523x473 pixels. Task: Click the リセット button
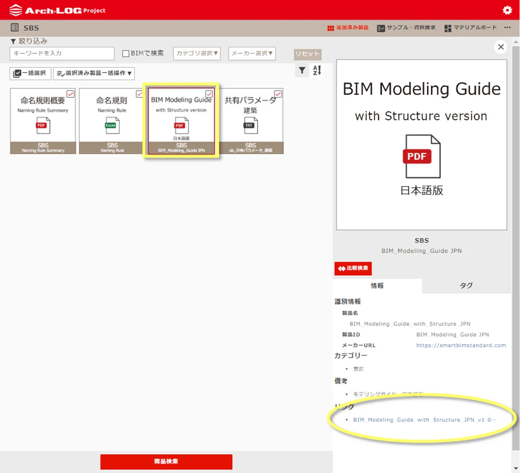(307, 54)
